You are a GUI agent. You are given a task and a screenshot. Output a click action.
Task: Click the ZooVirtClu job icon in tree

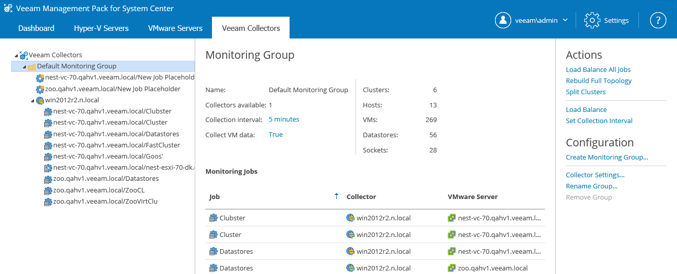coord(48,202)
